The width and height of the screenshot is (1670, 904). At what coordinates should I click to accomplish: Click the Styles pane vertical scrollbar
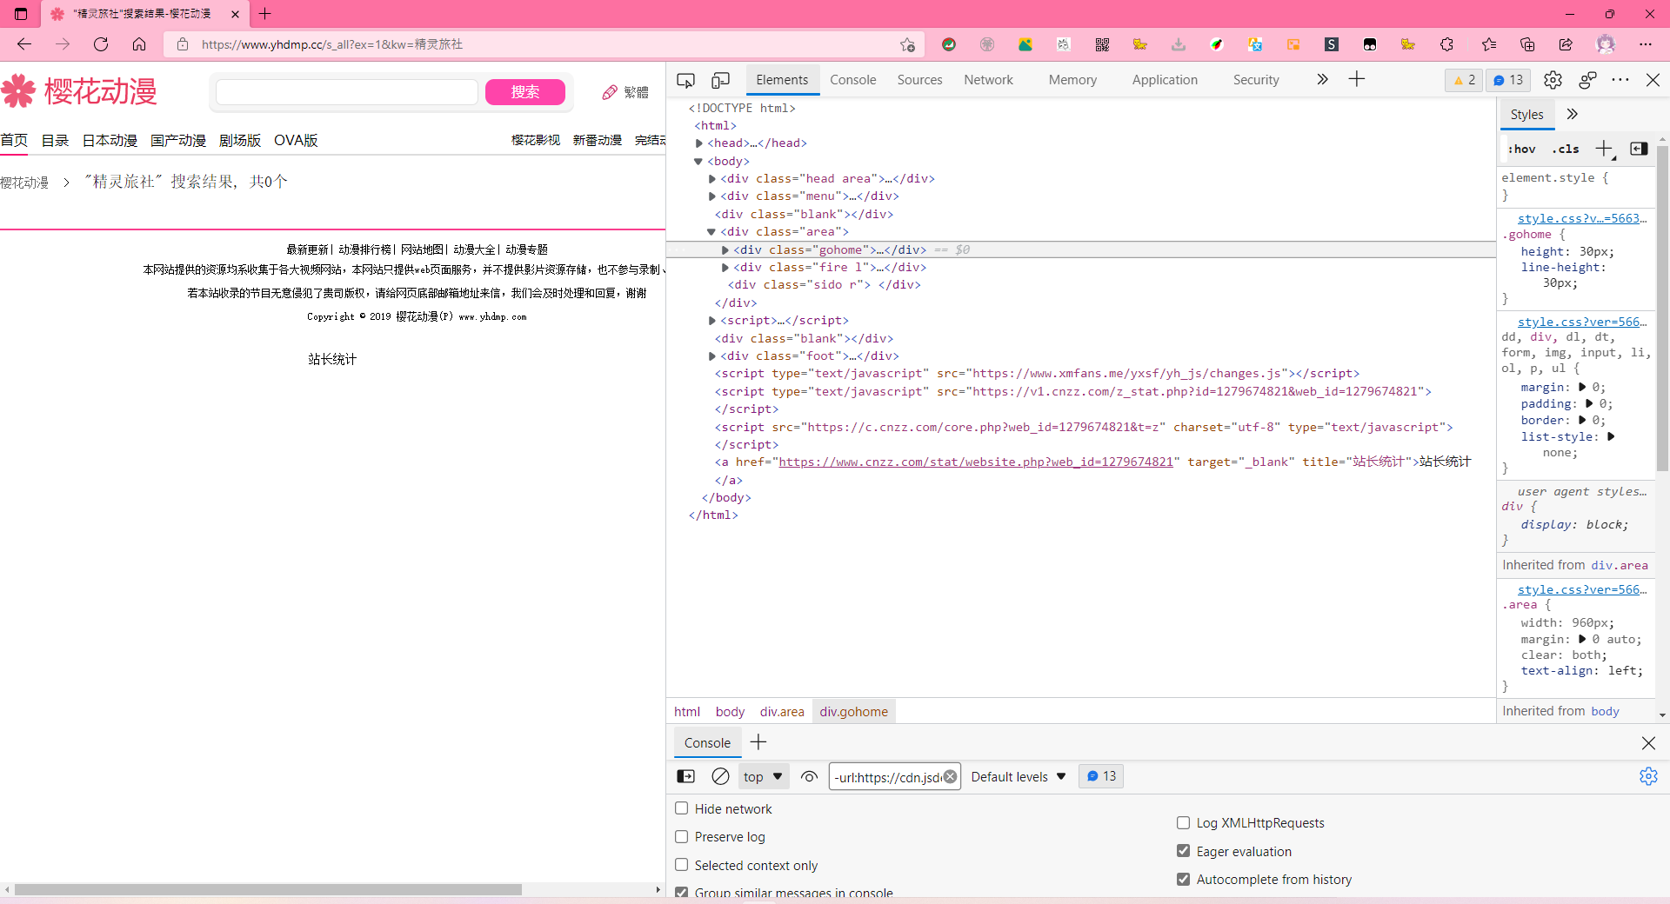(x=1662, y=309)
